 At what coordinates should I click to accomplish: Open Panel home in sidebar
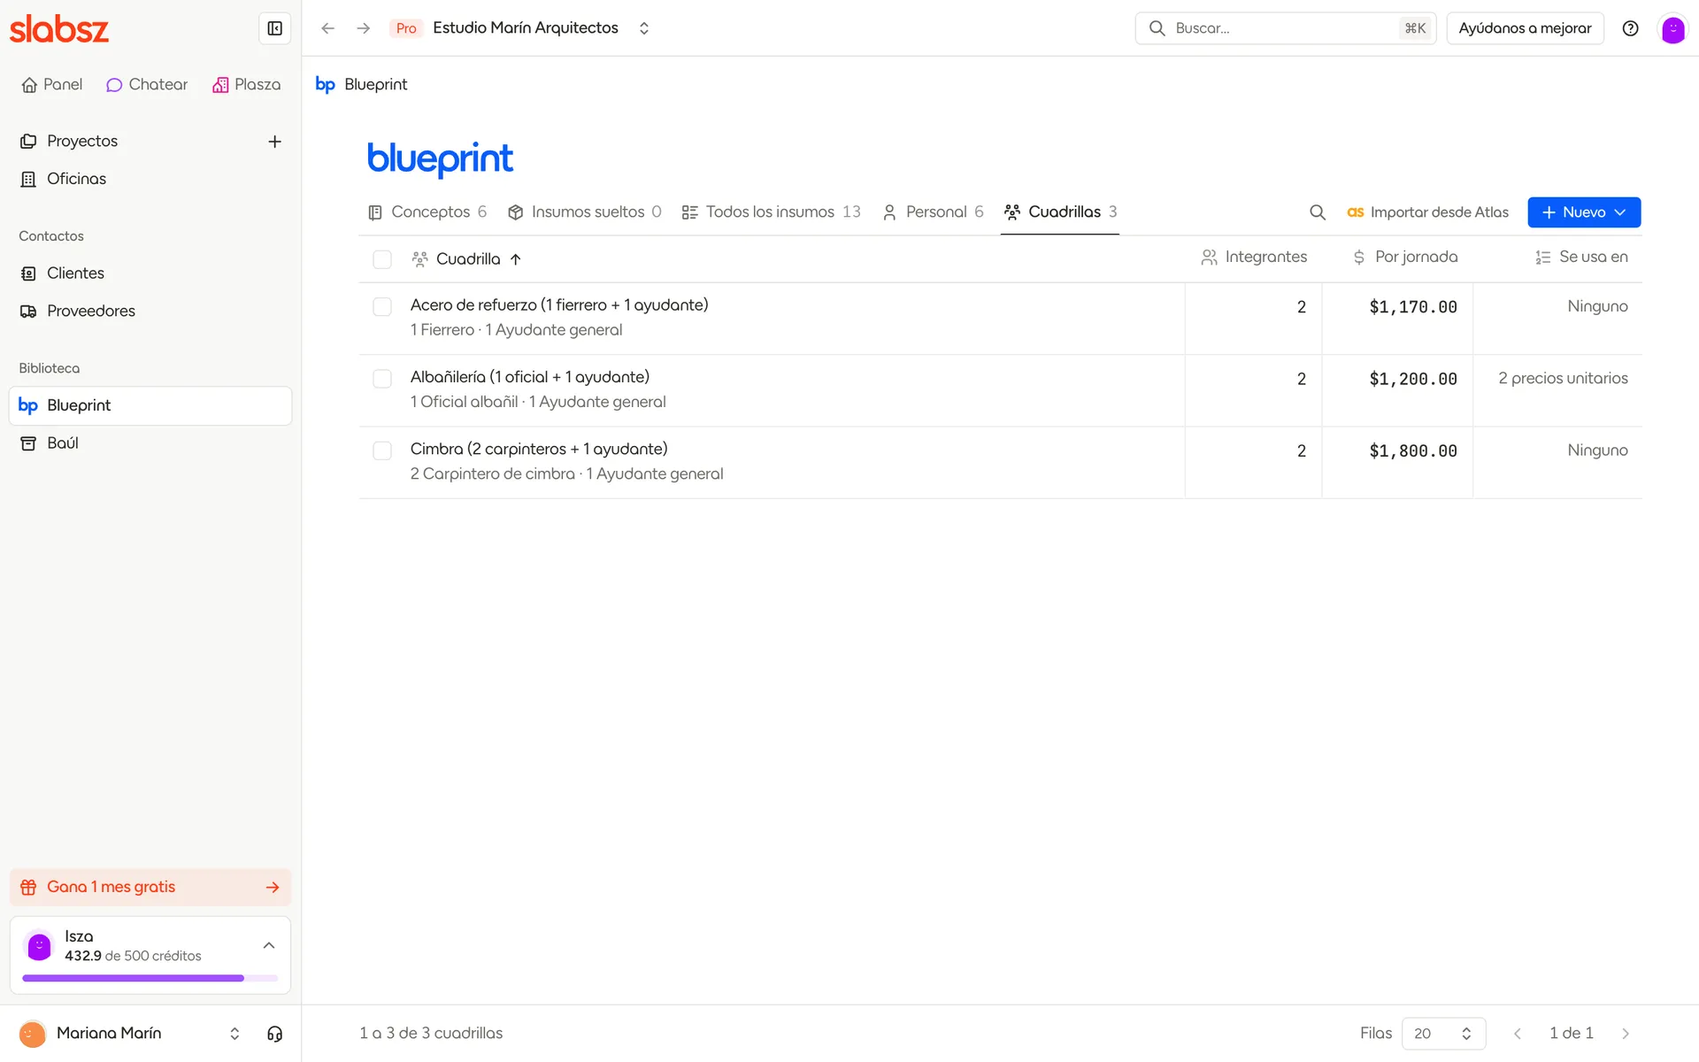coord(51,85)
